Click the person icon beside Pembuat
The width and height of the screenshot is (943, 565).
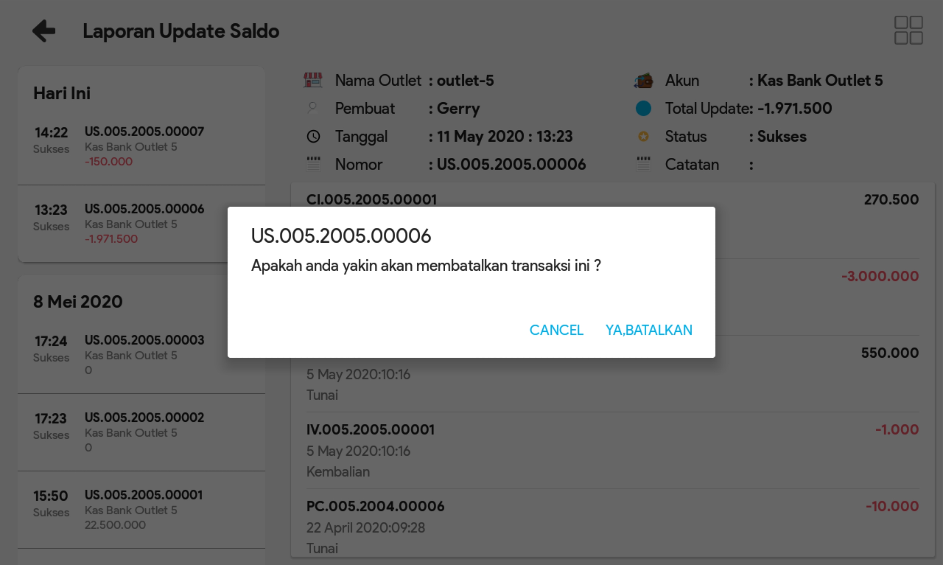coord(313,108)
